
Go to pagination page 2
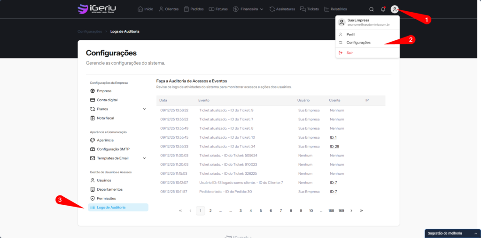[210, 211]
